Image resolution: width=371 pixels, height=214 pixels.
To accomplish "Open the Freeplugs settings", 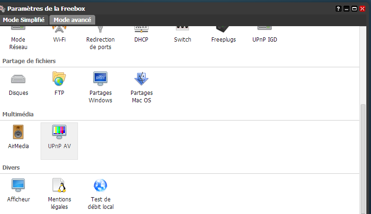I will coord(224,36).
